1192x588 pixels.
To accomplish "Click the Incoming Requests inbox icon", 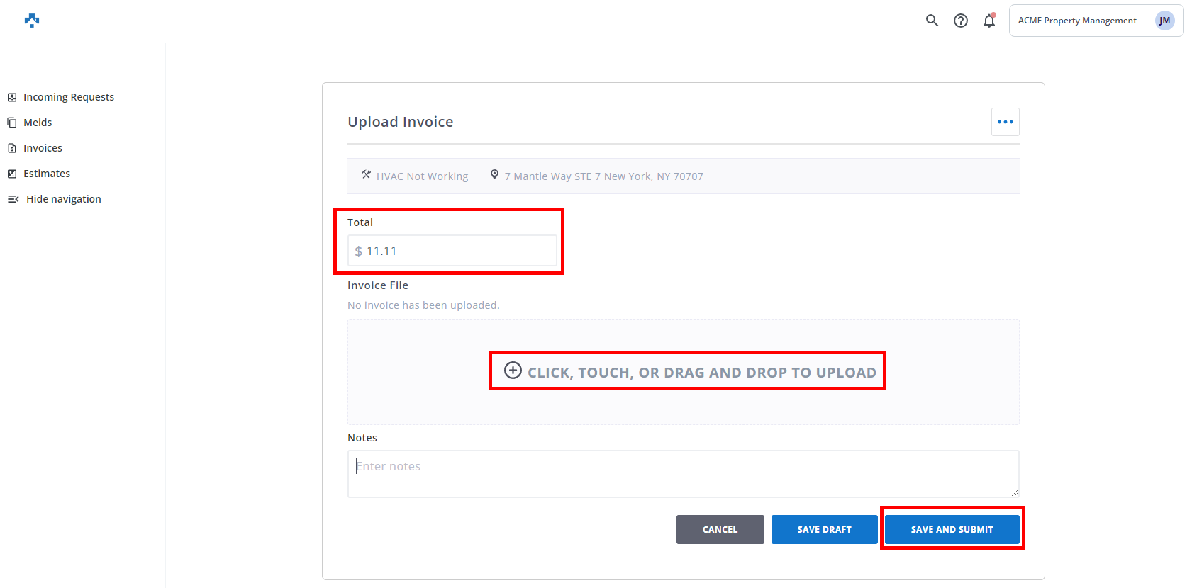I will click(x=12, y=97).
